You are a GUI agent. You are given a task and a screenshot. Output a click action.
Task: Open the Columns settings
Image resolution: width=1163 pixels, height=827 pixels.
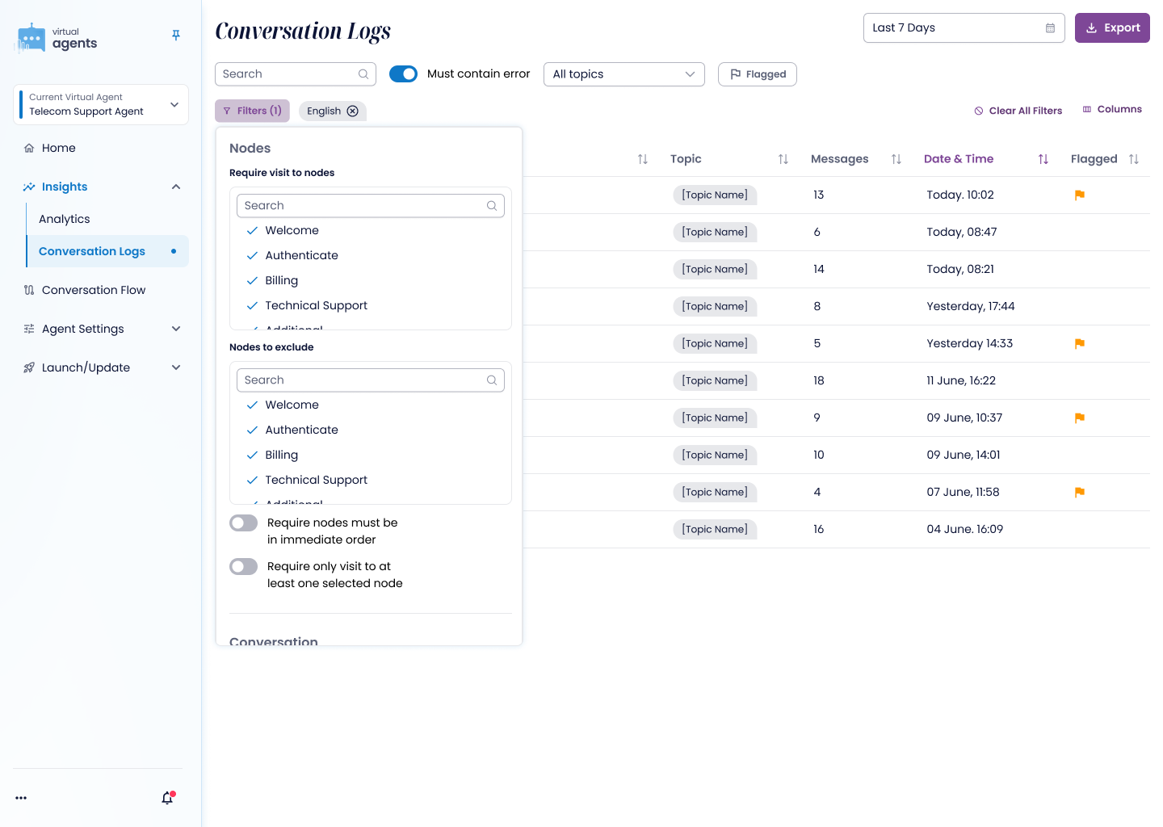(x=1112, y=110)
